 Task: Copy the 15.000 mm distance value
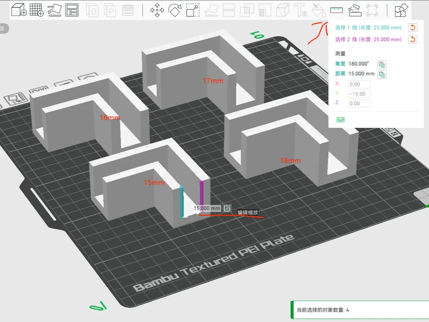click(382, 74)
